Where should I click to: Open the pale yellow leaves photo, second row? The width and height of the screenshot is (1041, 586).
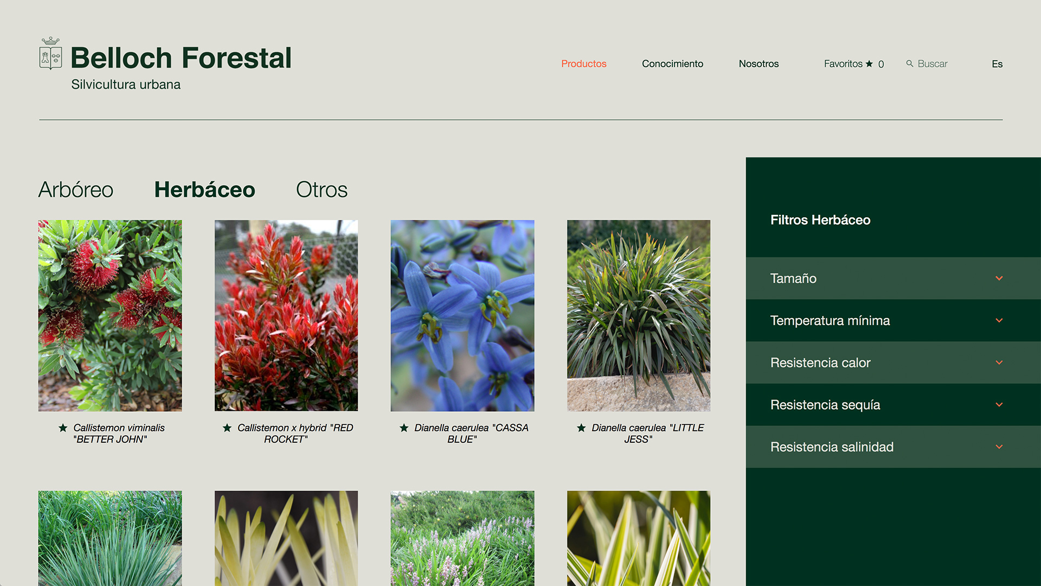(286, 538)
